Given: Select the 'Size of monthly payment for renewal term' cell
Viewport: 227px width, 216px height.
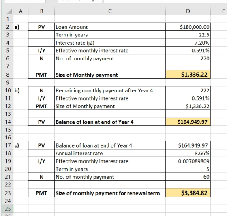Looking at the screenshot, I should pyautogui.click(x=110, y=193).
